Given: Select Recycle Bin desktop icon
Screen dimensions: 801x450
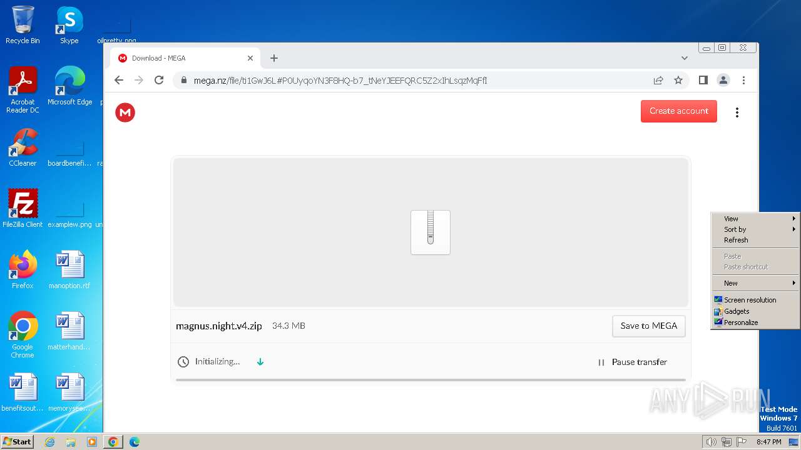Looking at the screenshot, I should pos(23,25).
